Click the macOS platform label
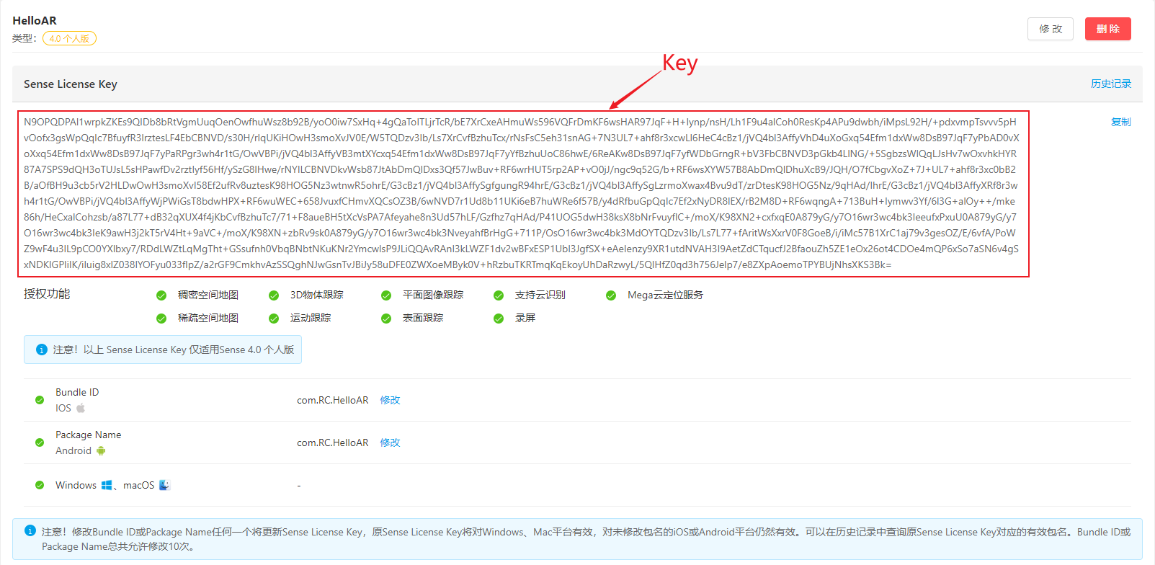The height and width of the screenshot is (565, 1155). [138, 485]
